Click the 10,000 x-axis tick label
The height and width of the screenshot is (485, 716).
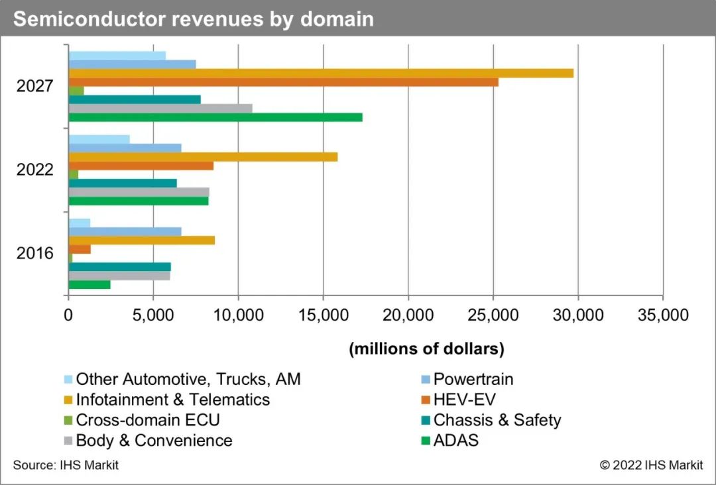tap(239, 315)
